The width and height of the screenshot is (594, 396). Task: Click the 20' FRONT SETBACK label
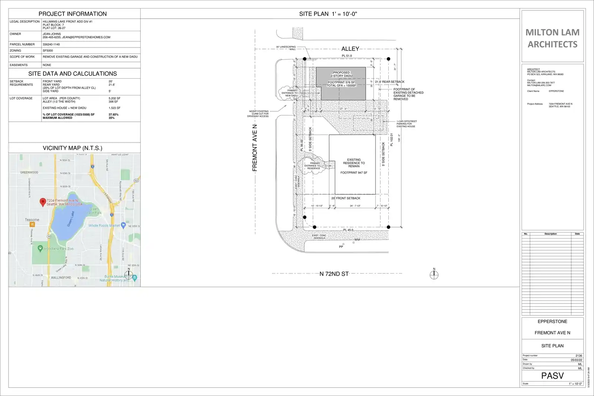[x=346, y=198]
